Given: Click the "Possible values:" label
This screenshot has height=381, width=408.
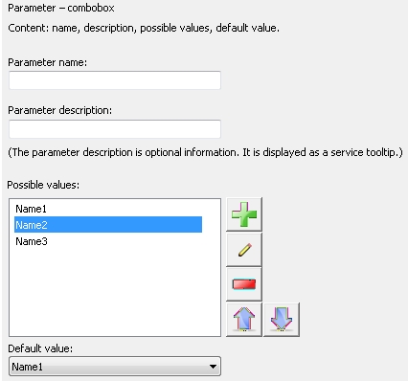Looking at the screenshot, I should (x=43, y=185).
